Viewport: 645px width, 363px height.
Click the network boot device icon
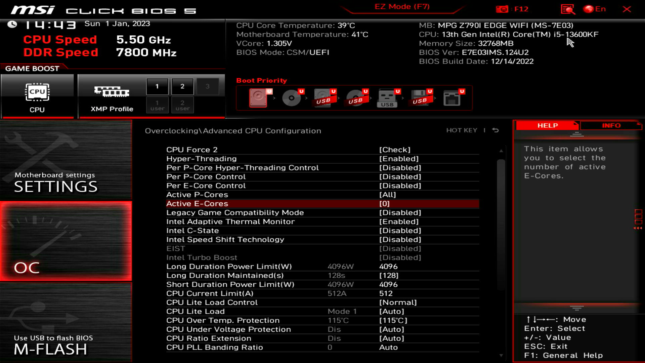tap(452, 98)
